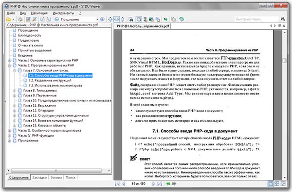Go to the first page
The image size is (292, 192).
[117, 184]
